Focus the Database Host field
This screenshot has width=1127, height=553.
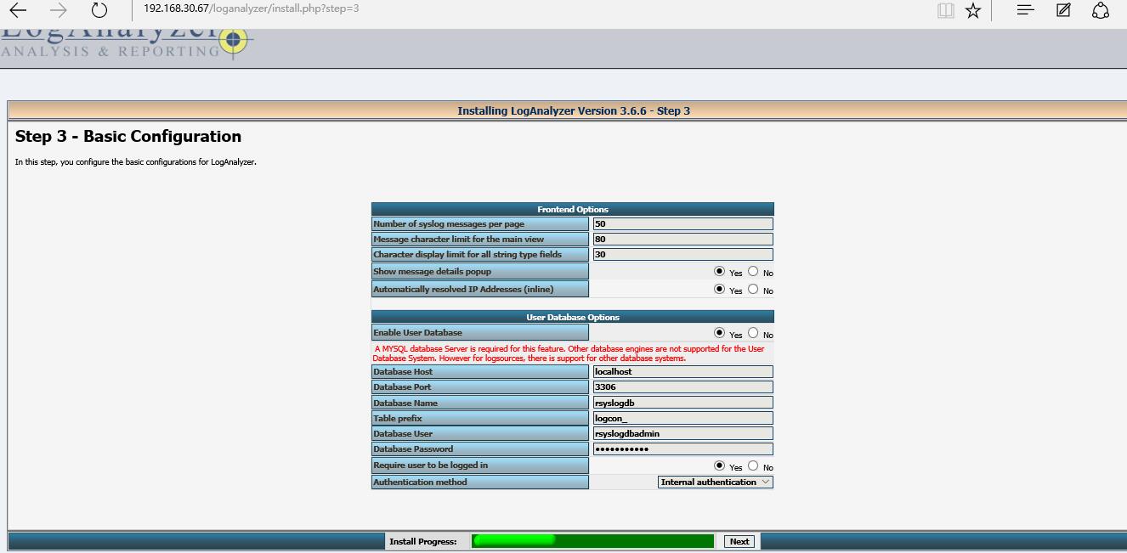[683, 371]
